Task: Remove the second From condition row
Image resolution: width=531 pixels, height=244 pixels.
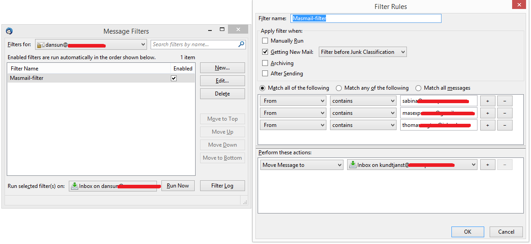Action: click(x=504, y=113)
